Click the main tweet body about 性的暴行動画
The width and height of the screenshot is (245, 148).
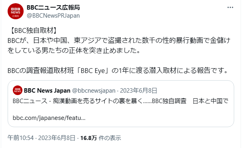click(x=119, y=45)
